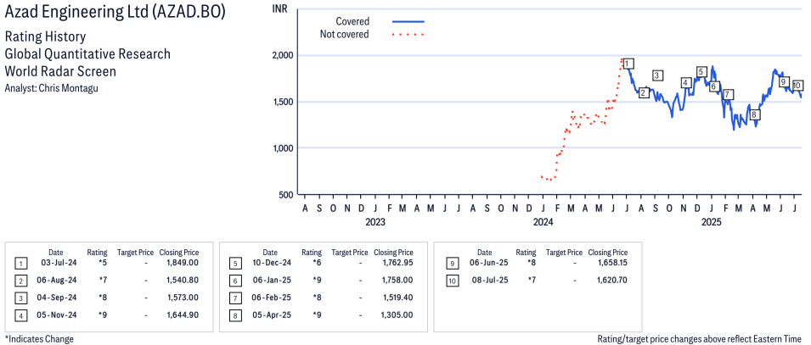Click the date 06-Aug-24
The width and height of the screenshot is (811, 345).
point(56,281)
